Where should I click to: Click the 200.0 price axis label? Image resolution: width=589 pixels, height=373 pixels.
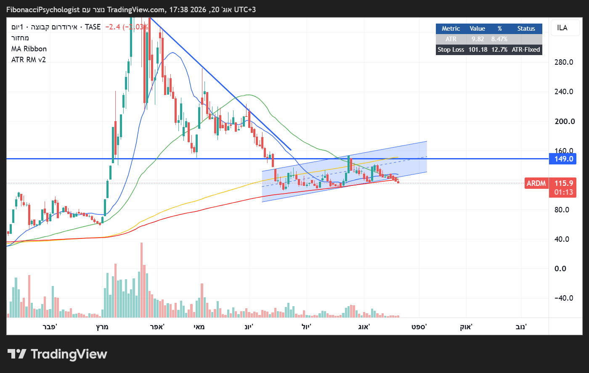pyautogui.click(x=564, y=122)
